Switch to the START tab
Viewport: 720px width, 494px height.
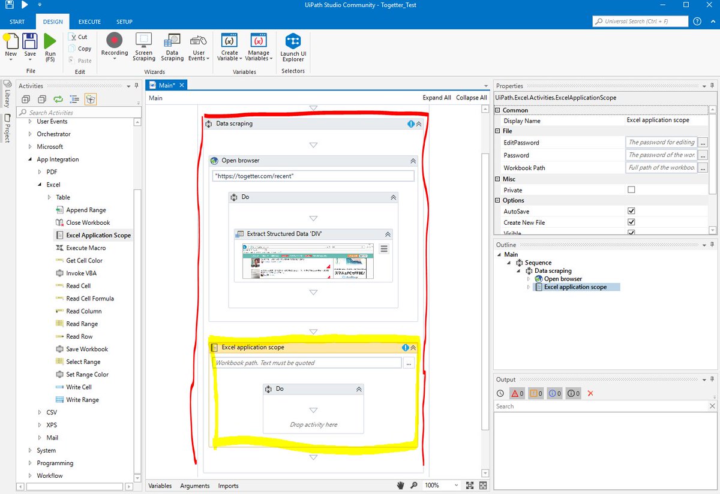17,22
